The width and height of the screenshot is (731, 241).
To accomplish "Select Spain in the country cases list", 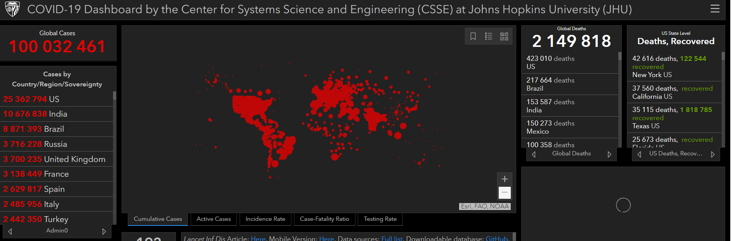I will [57, 189].
